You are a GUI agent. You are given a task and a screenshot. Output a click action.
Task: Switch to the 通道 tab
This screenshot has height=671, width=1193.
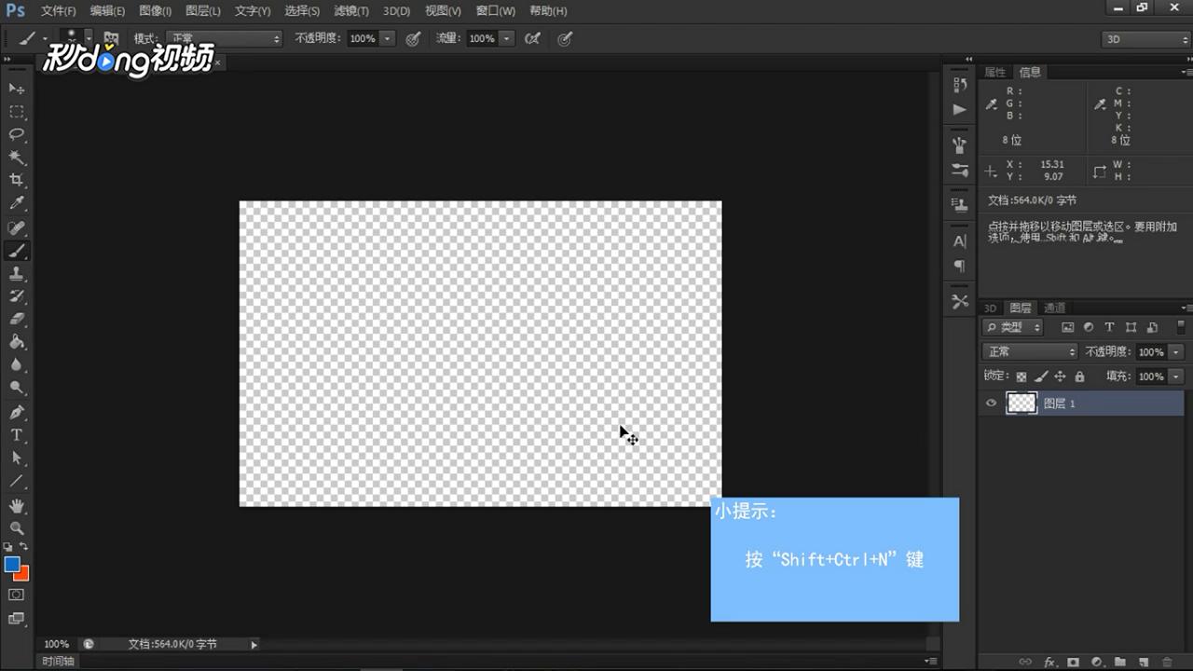(x=1054, y=308)
